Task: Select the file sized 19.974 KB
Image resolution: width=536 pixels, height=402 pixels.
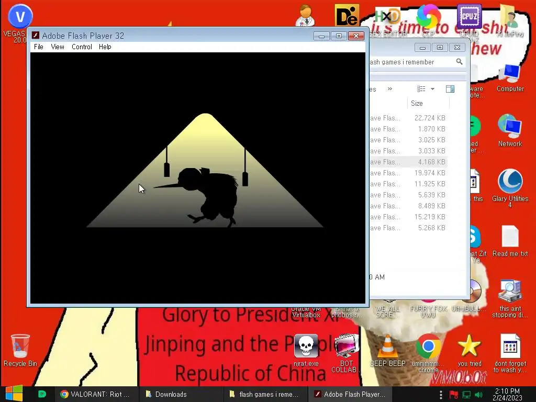Action: (408, 173)
